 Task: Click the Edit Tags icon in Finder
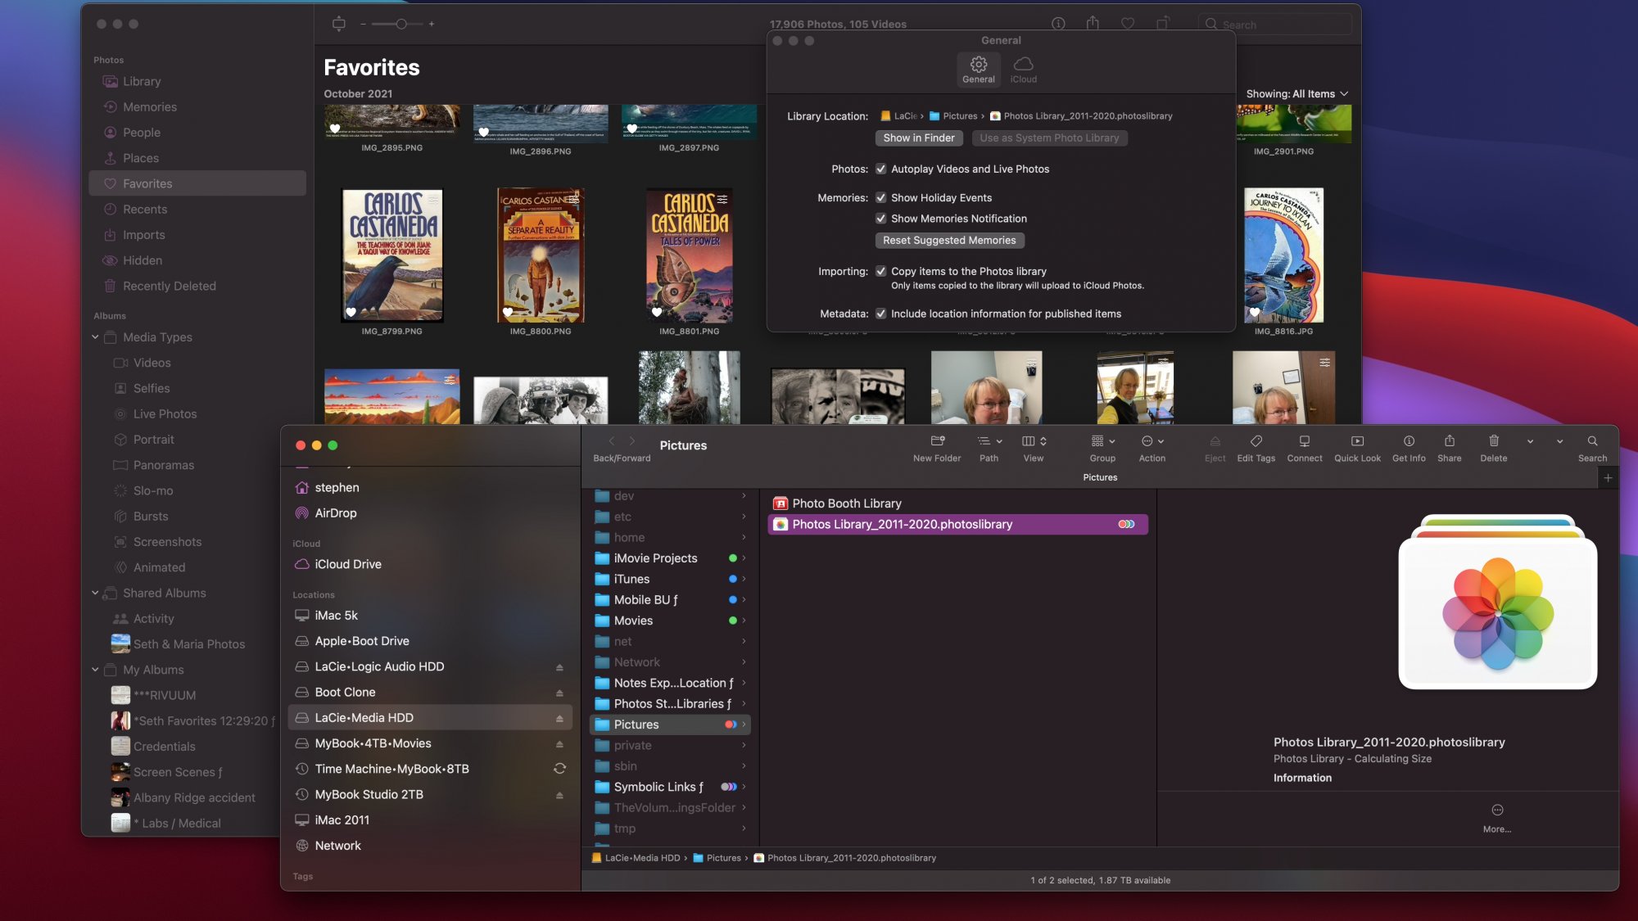coord(1256,441)
